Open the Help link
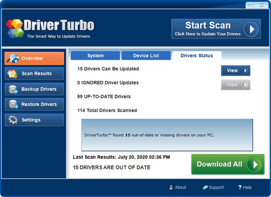This screenshot has width=271, height=197. (245, 187)
